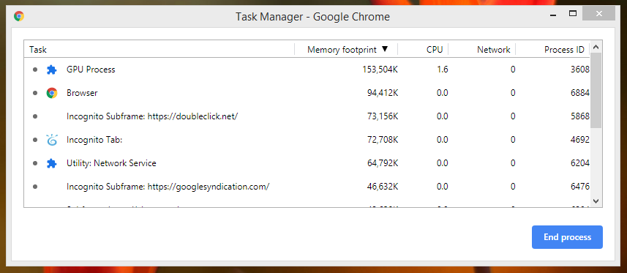Select the Utility: Network Service task

tap(307, 163)
